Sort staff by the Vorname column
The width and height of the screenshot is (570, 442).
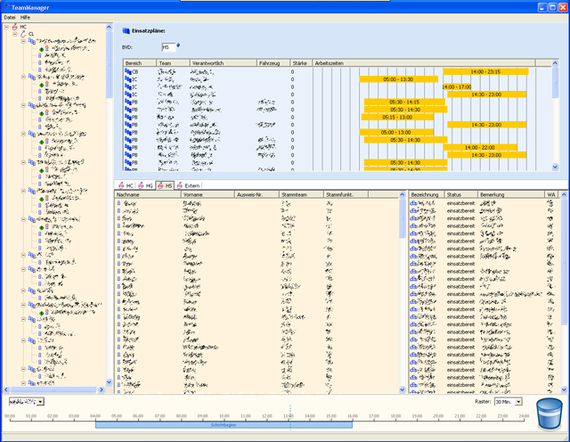(x=208, y=194)
